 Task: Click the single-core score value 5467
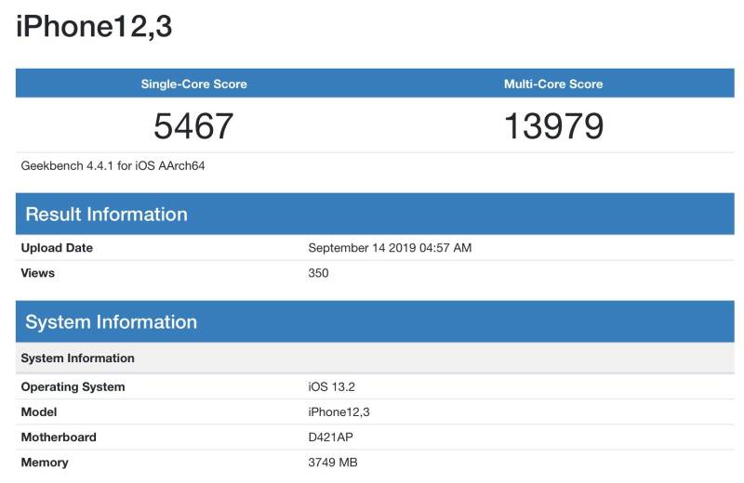pos(193,126)
